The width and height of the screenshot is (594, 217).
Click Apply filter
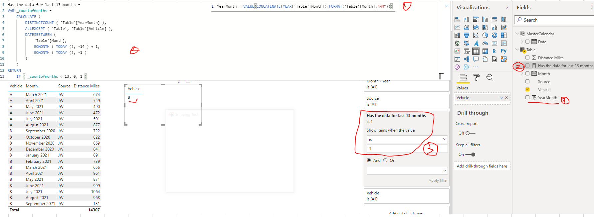coord(438,180)
